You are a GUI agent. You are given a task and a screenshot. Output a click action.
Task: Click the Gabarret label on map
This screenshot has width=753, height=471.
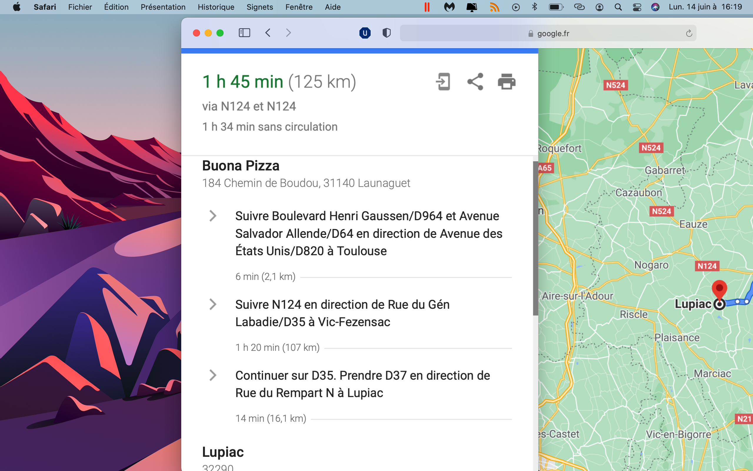665,170
